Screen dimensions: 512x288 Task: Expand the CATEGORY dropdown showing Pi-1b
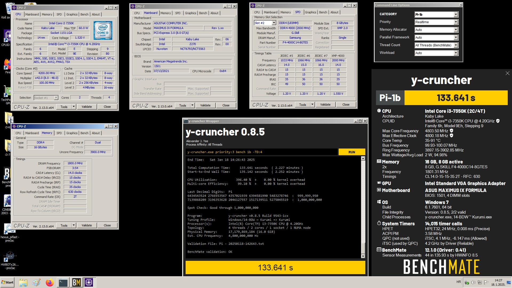(x=456, y=14)
